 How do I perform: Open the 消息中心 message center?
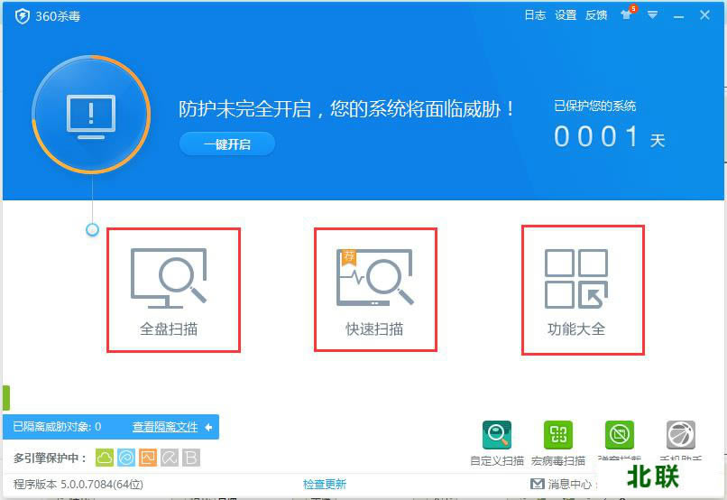pos(561,485)
